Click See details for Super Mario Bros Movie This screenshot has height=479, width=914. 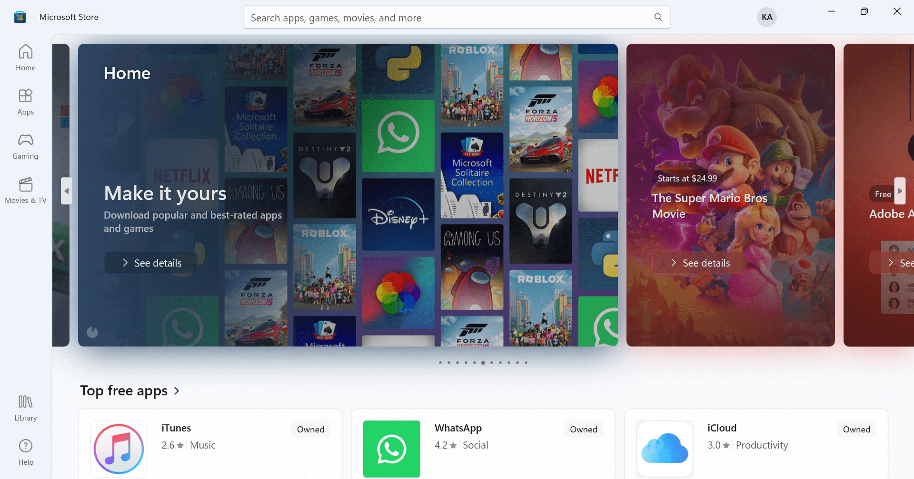(699, 263)
